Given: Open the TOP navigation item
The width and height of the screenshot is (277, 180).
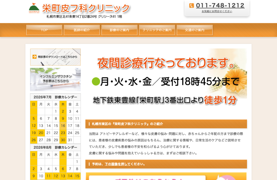Looking at the screenshot, I should 44,30.
